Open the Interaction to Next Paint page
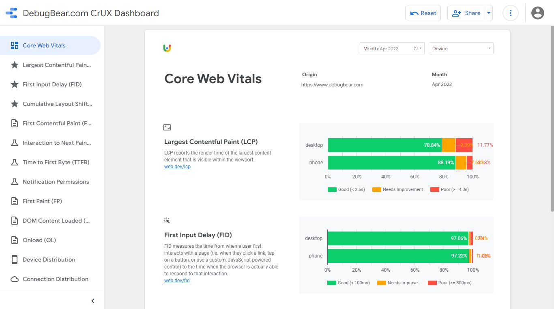 coord(50,143)
